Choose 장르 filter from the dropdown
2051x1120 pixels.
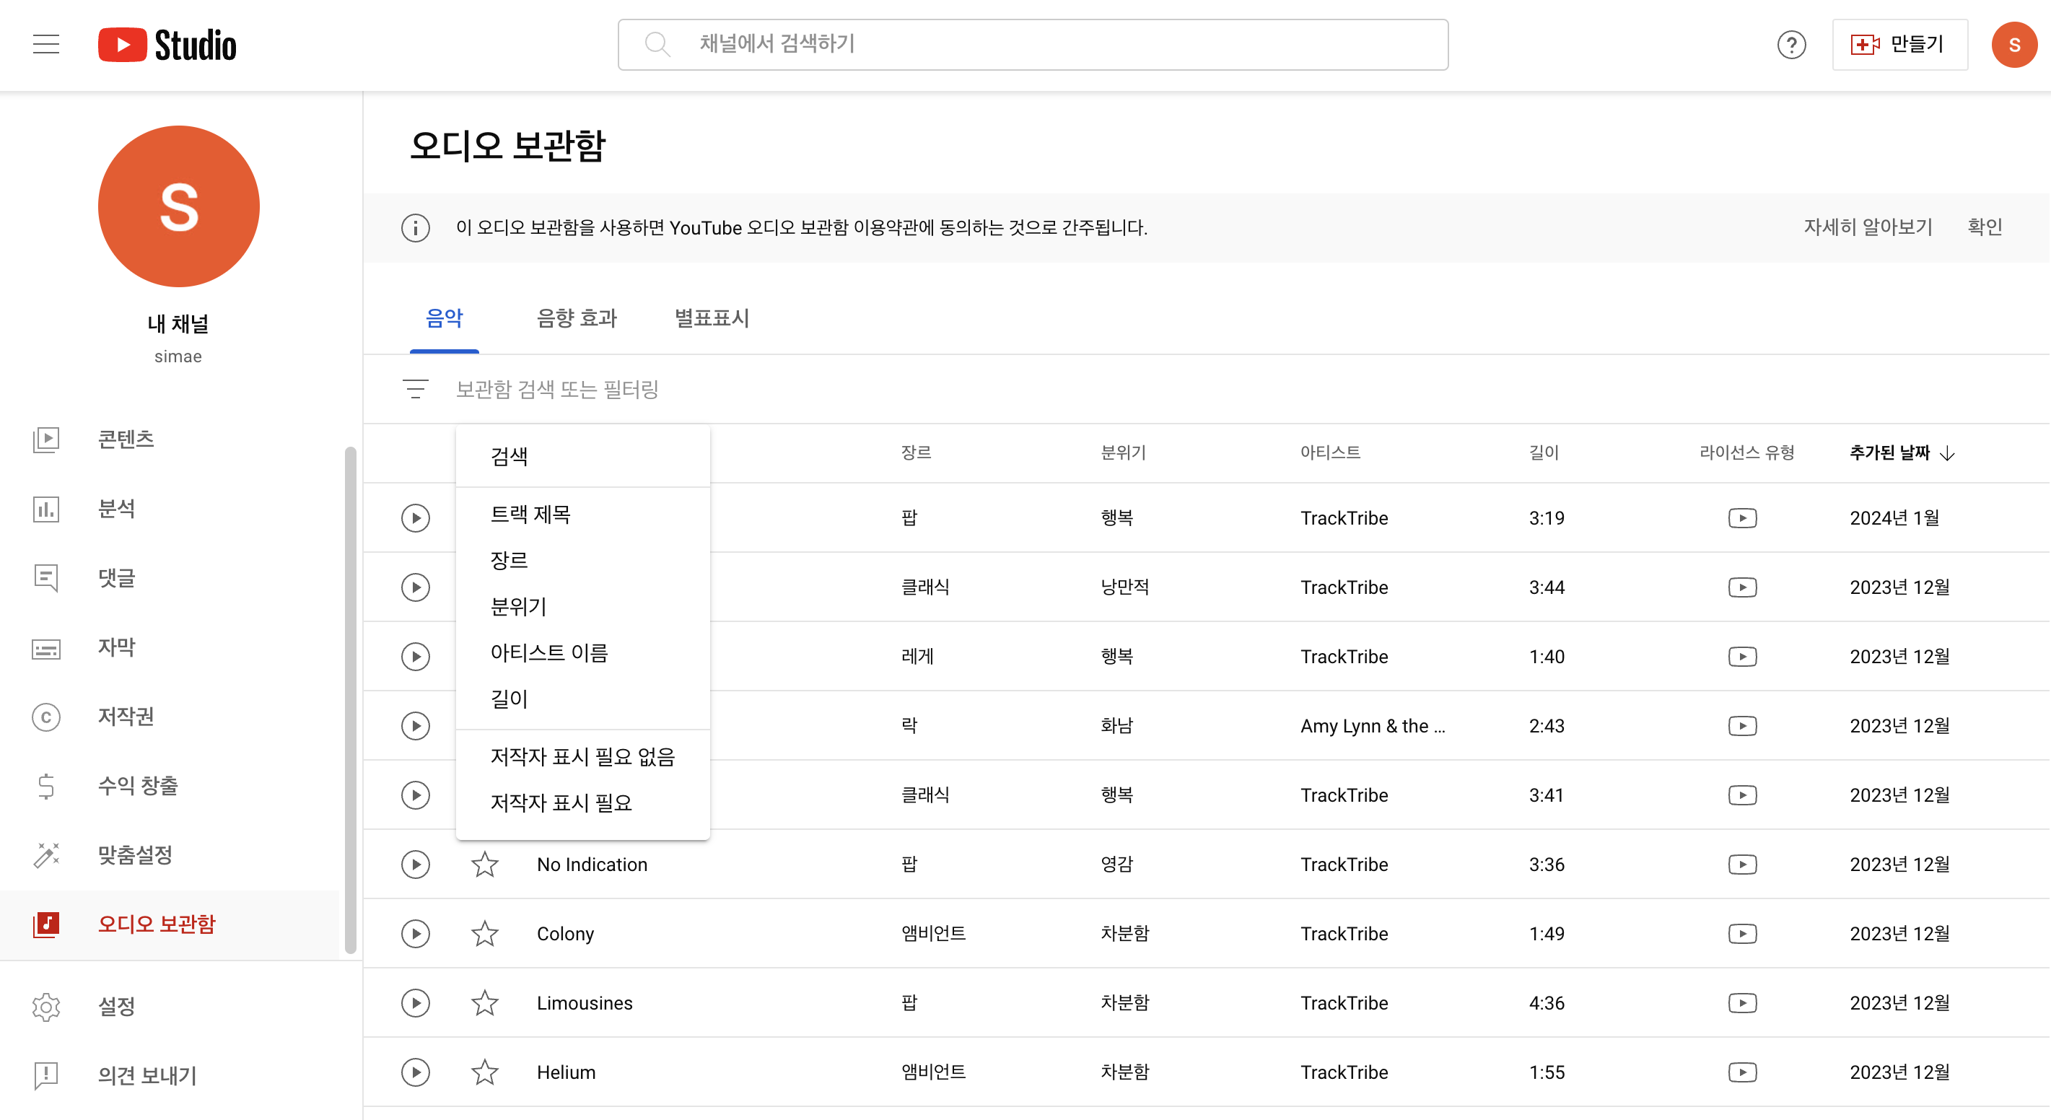click(x=510, y=561)
